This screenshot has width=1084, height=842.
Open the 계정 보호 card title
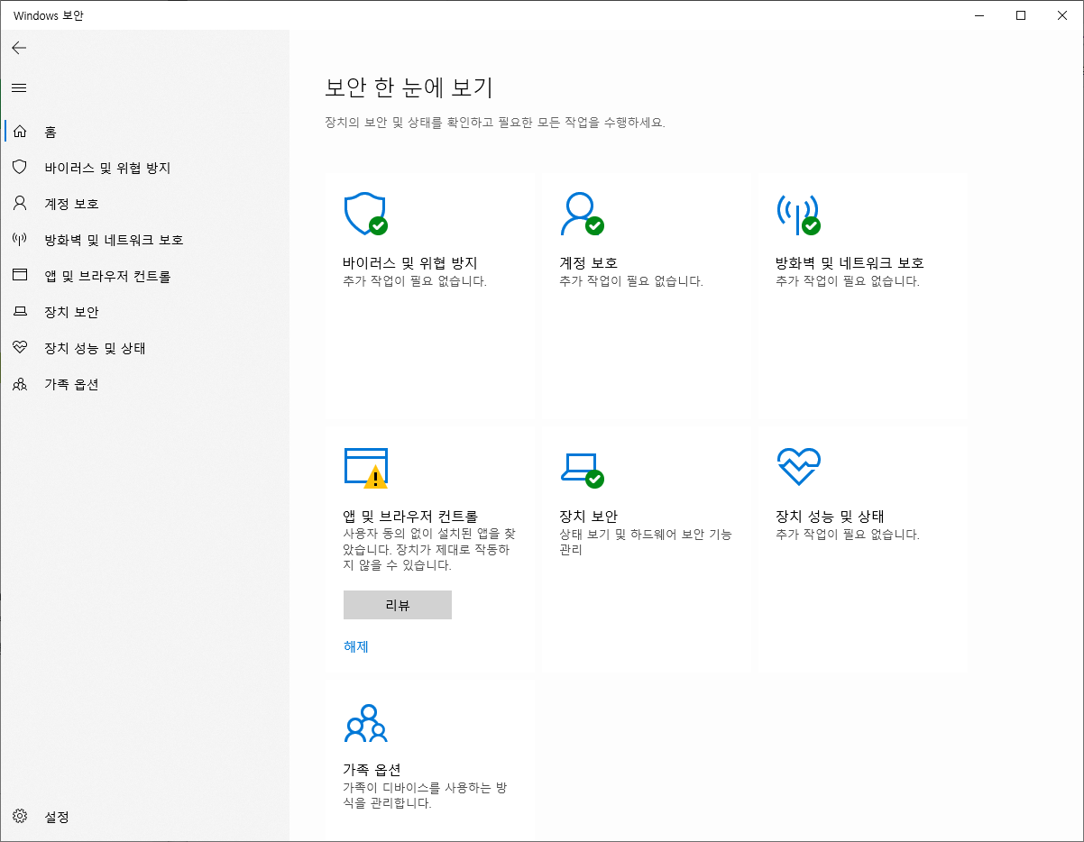589,263
